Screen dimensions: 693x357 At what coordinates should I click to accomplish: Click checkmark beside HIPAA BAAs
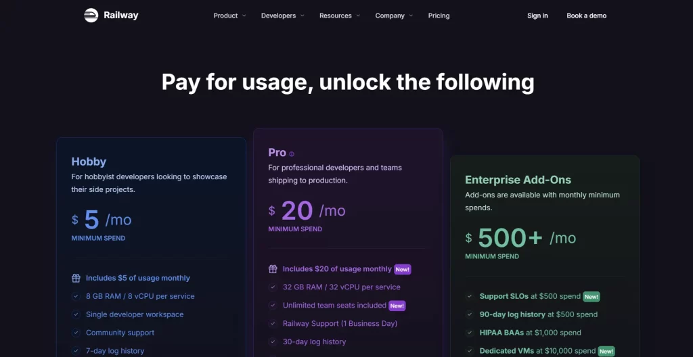pos(470,333)
